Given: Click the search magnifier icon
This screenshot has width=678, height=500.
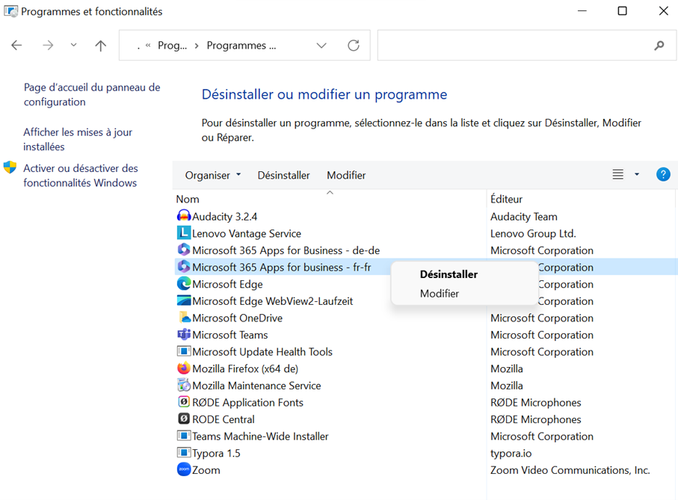Looking at the screenshot, I should tap(659, 45).
